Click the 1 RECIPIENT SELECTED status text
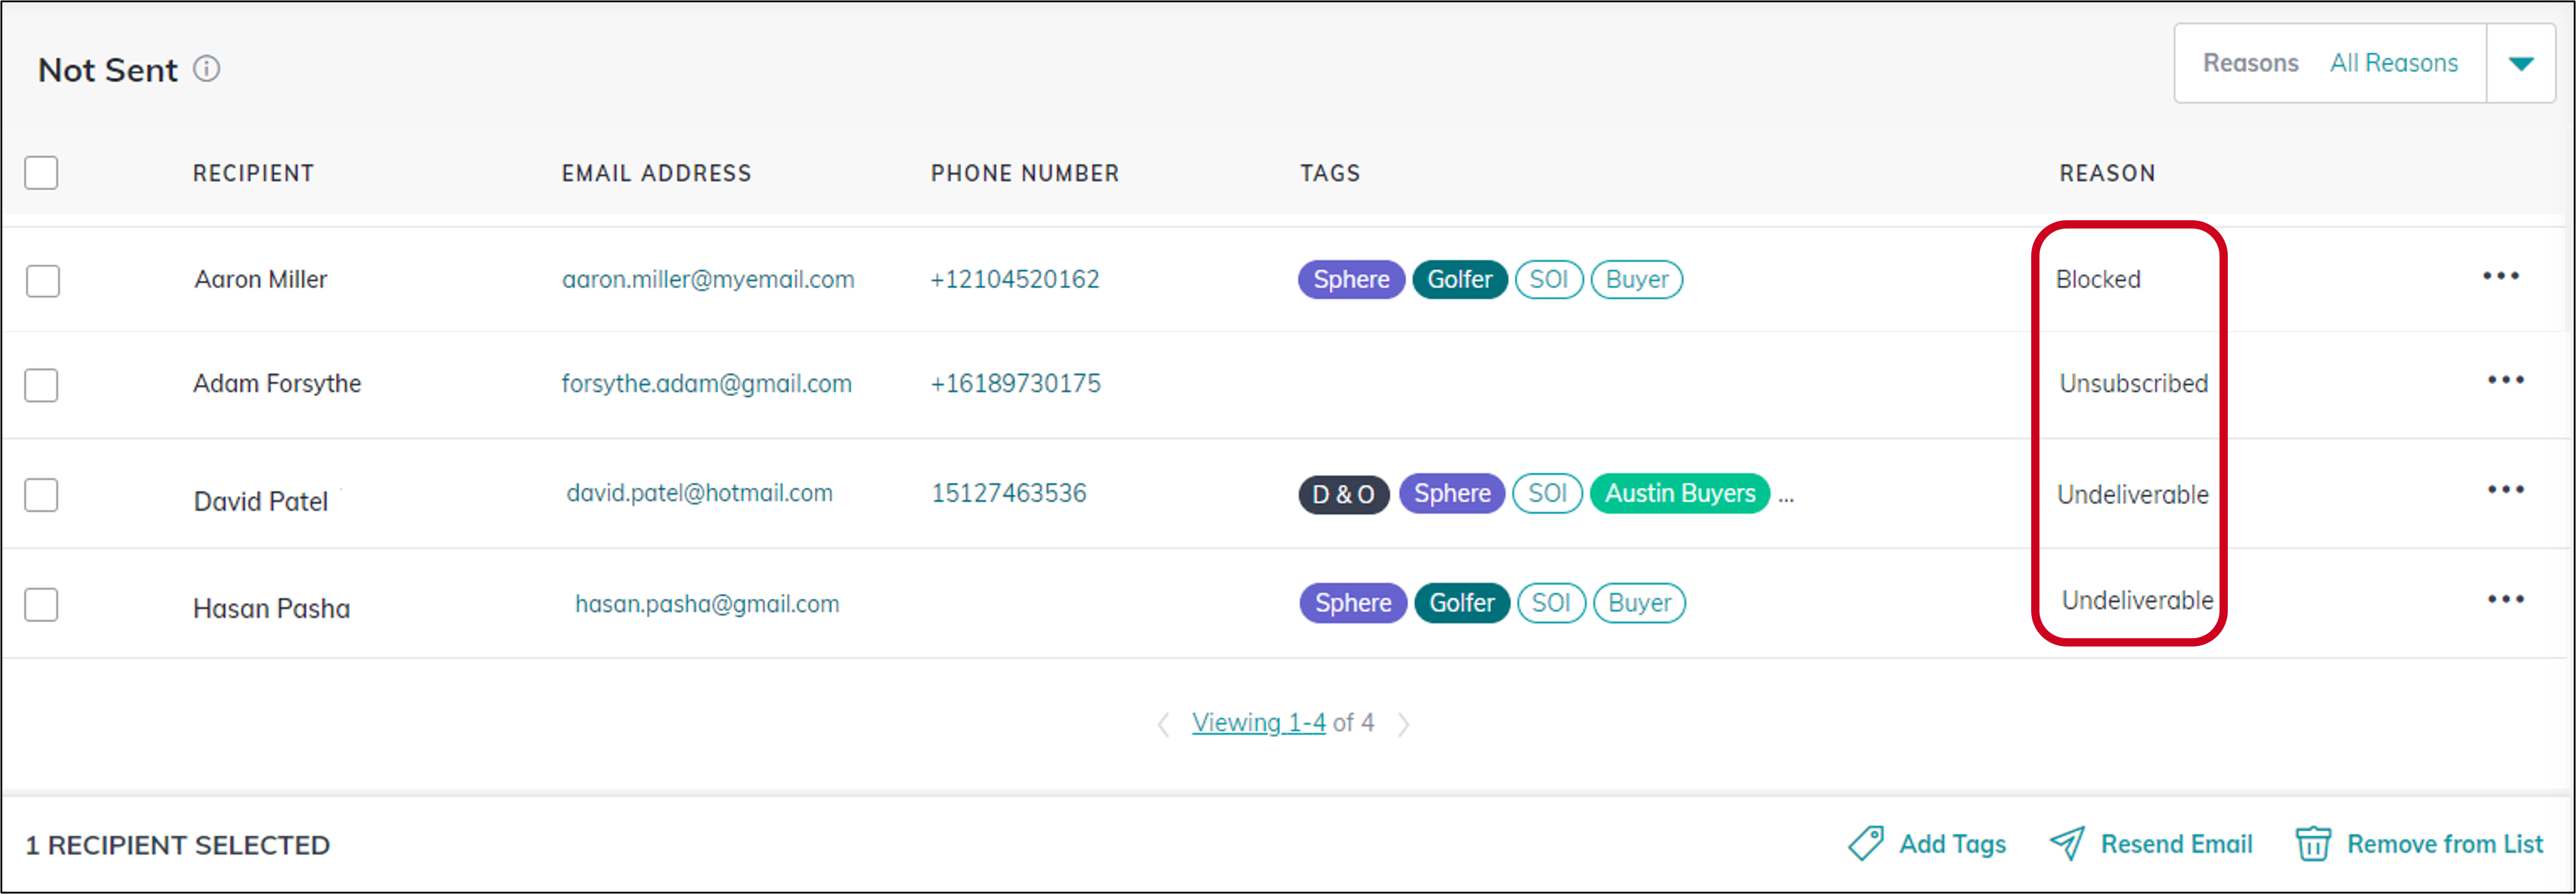 point(177,845)
